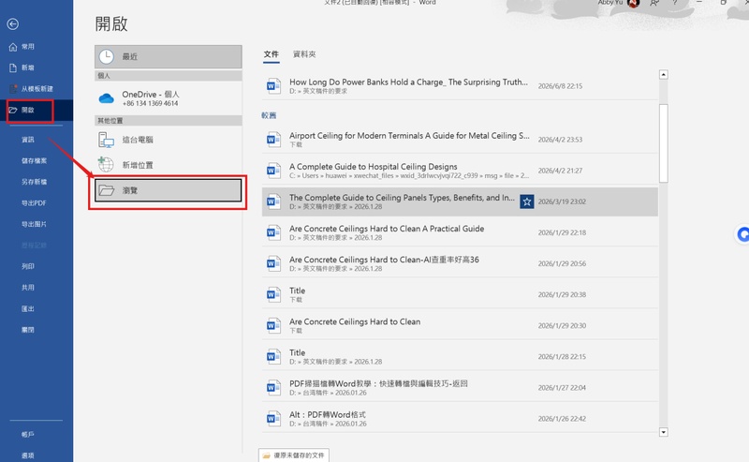This screenshot has width=749, height=462.
Task: Pin Ceiling Panels document with star icon
Action: [x=527, y=201]
